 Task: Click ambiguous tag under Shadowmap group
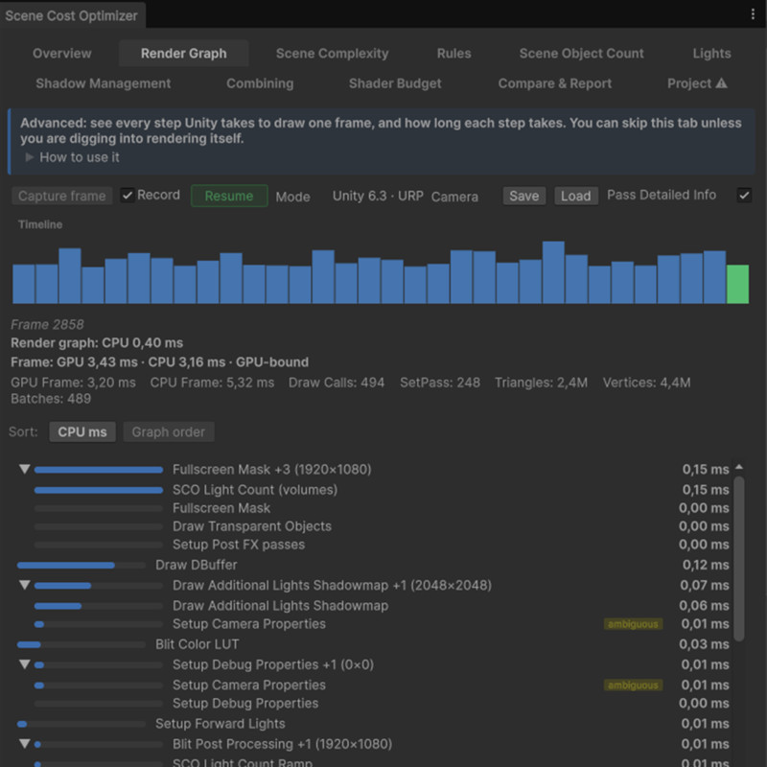(633, 624)
